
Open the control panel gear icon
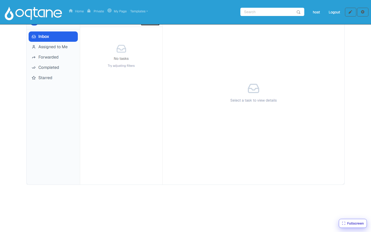click(362, 12)
